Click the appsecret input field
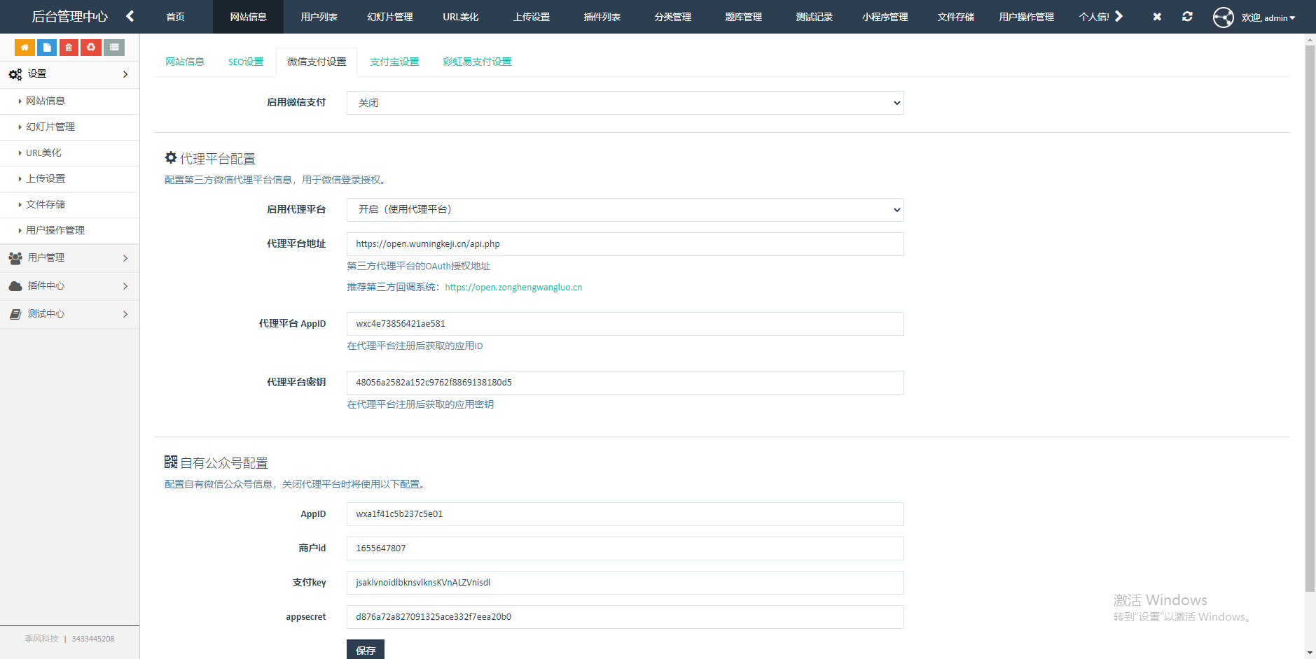The height and width of the screenshot is (659, 1316). tap(625, 617)
